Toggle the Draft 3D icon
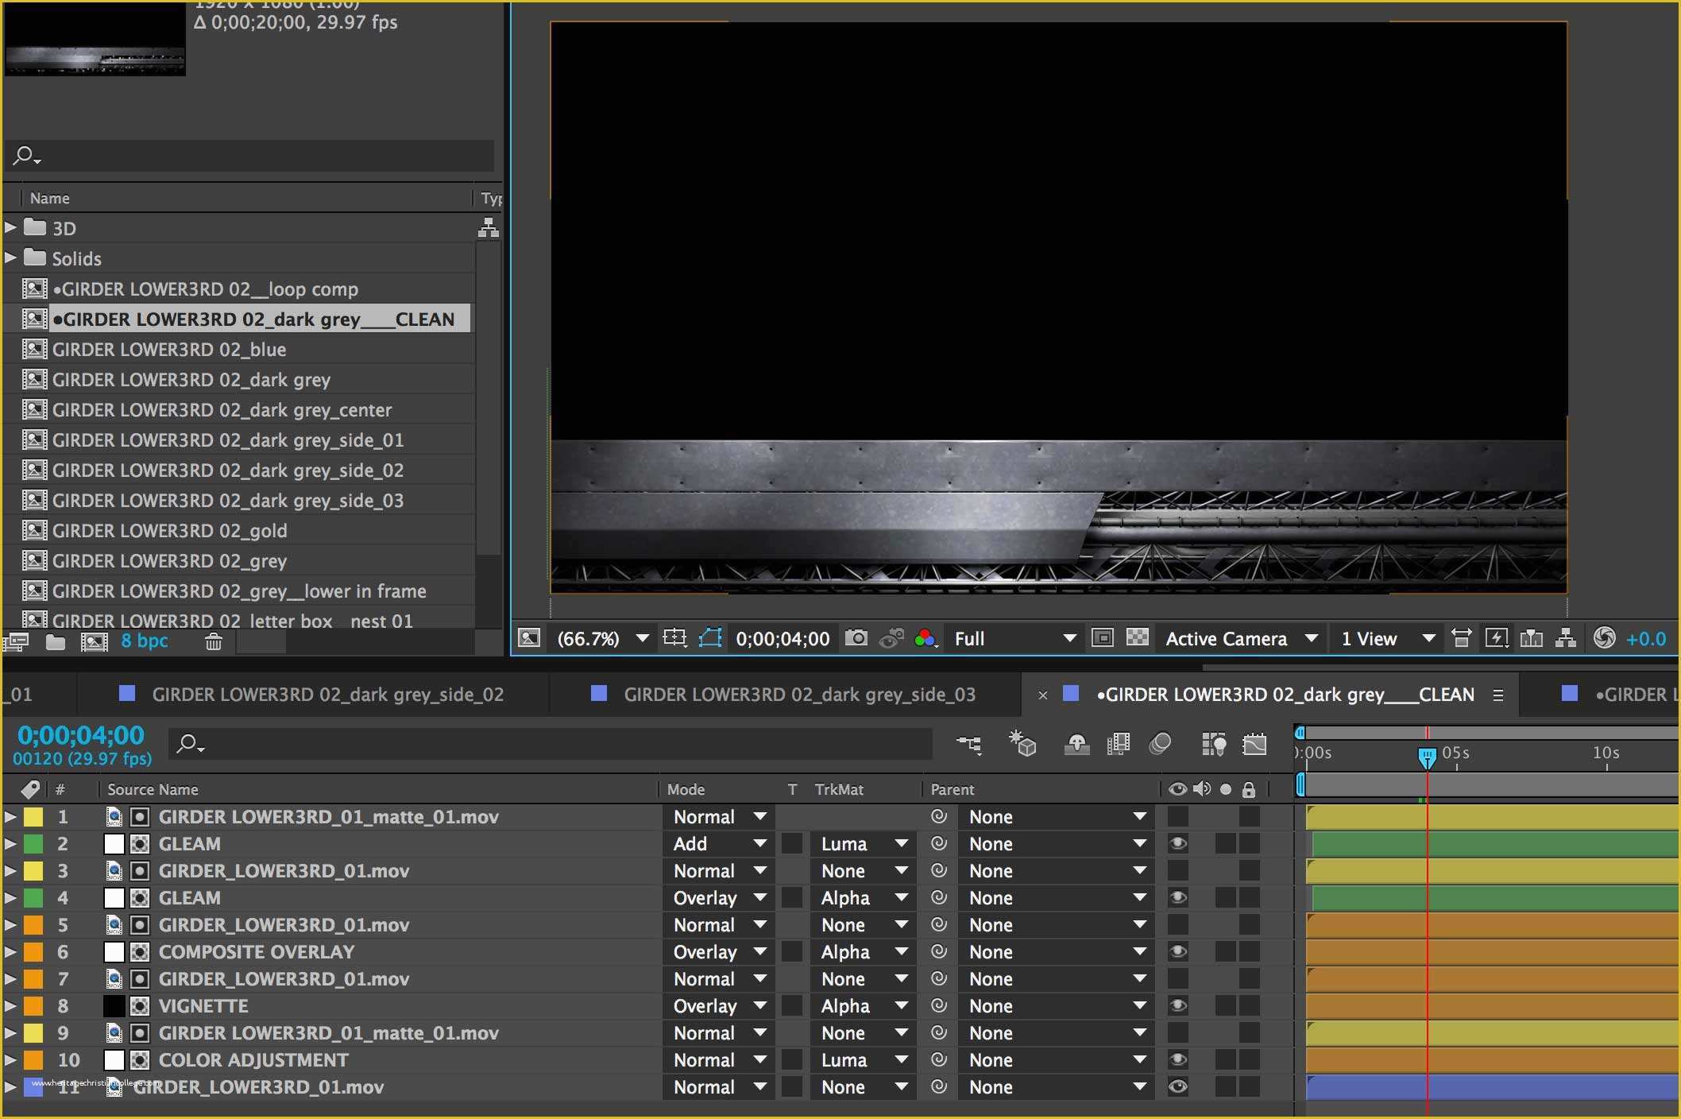 coord(1022,744)
